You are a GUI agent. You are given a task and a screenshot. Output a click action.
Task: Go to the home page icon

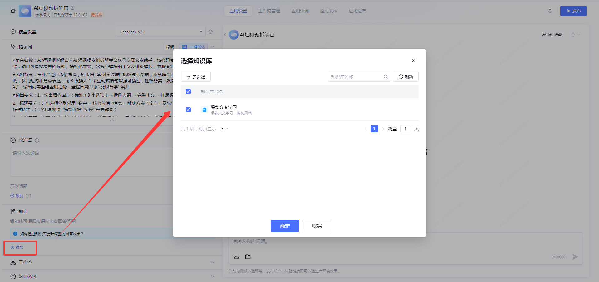coord(13,11)
